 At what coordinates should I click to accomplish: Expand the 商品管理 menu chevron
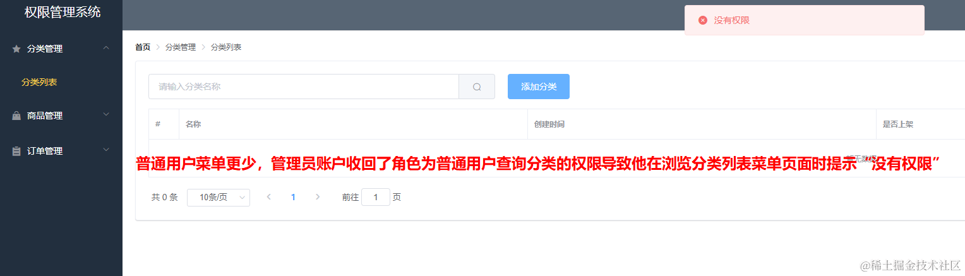click(x=106, y=114)
